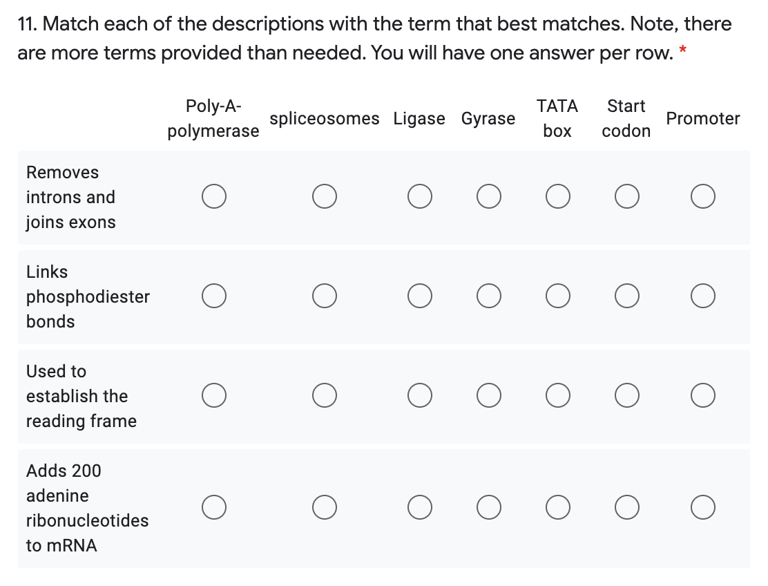Select Promoter for Removes introns row
The image size is (768, 586).
(x=703, y=196)
